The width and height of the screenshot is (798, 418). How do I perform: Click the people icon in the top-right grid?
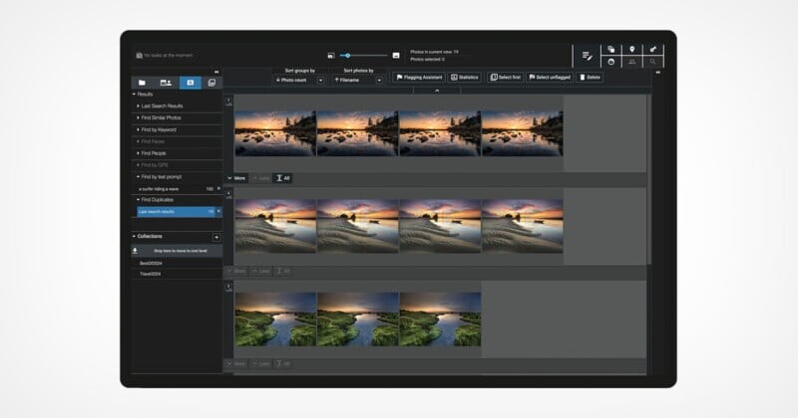[631, 62]
